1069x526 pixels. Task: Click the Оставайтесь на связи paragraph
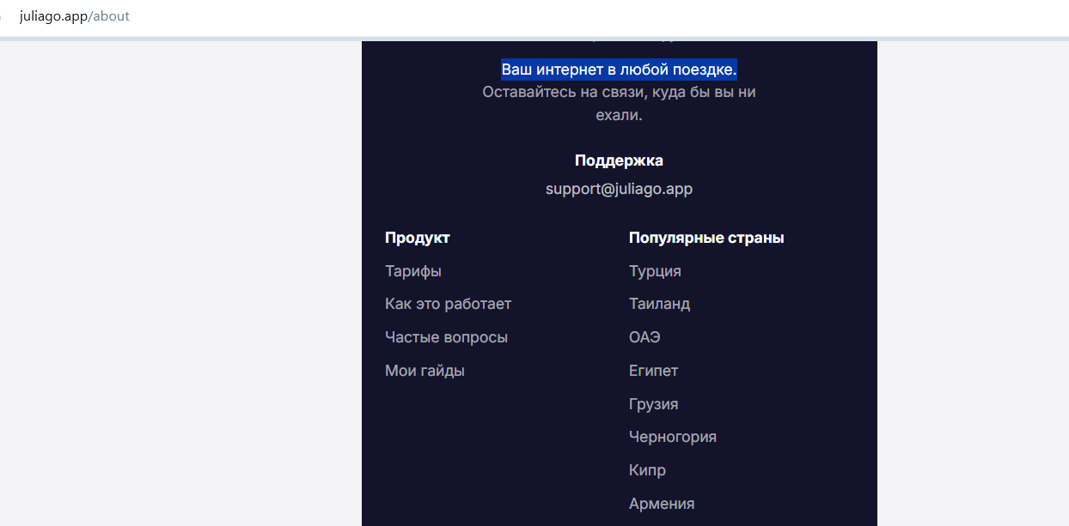click(x=619, y=103)
